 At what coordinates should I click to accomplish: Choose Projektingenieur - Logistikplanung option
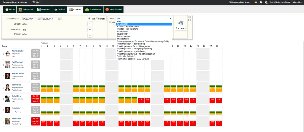click(x=144, y=51)
